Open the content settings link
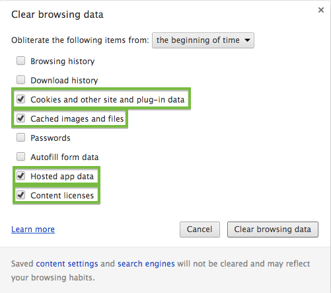Viewport: 331px width, 293px height. click(67, 264)
